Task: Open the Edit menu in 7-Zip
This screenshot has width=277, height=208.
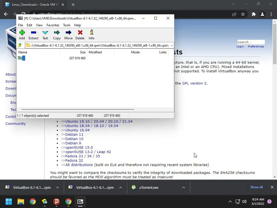Action: click(29, 25)
